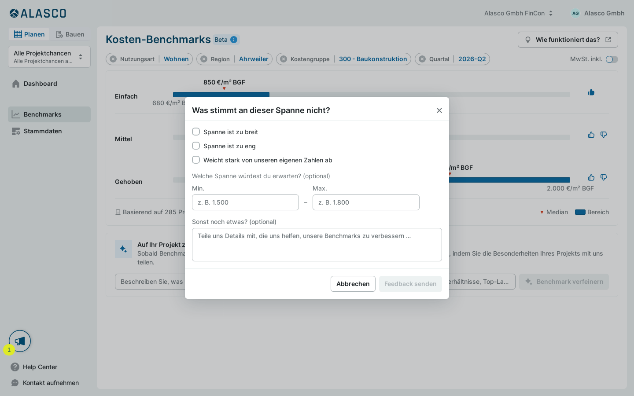Switch to the Planen tab
The width and height of the screenshot is (634, 396).
point(29,34)
